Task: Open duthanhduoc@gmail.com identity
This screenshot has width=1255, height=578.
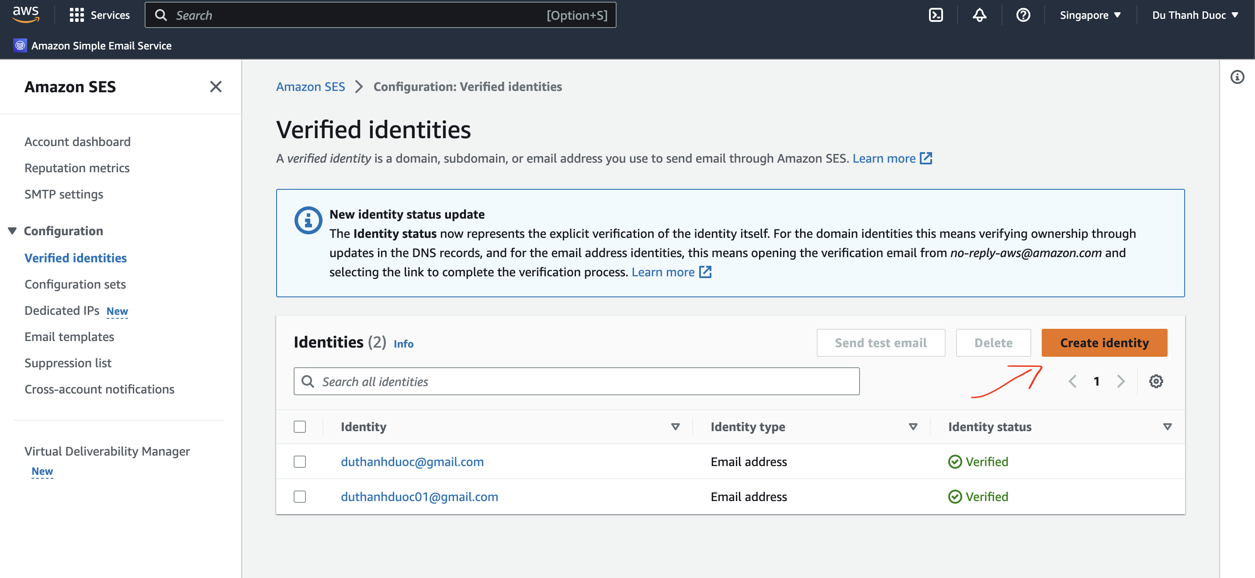Action: click(412, 462)
